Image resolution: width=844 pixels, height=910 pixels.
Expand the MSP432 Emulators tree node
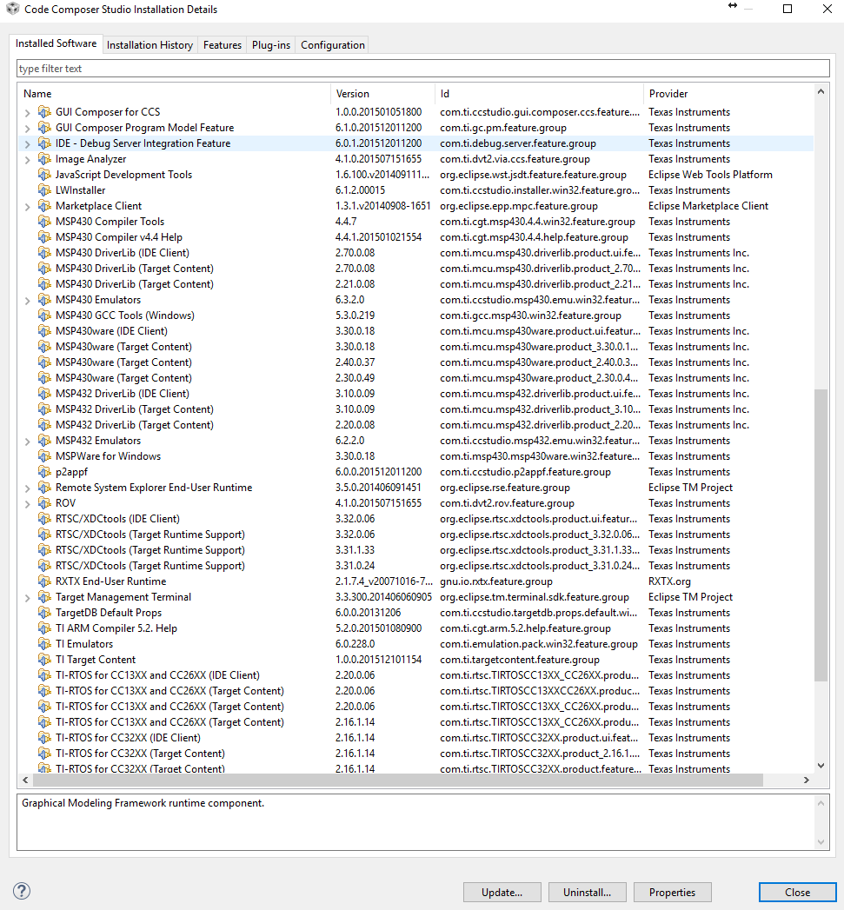(27, 442)
